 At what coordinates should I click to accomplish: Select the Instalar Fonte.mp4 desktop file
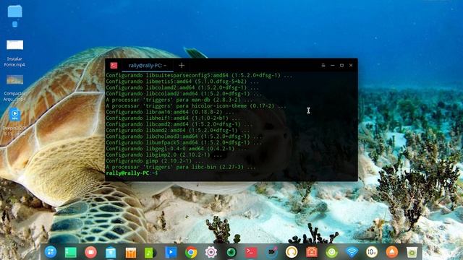click(x=14, y=53)
